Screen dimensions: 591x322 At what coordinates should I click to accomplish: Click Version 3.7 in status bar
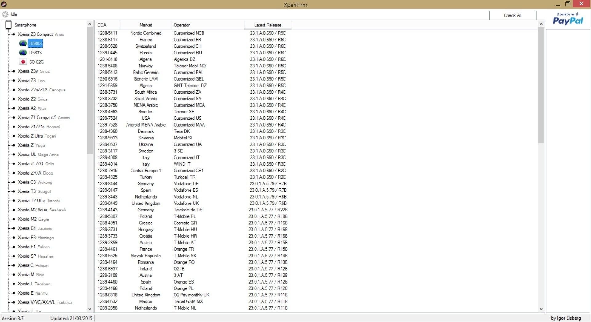13,318
